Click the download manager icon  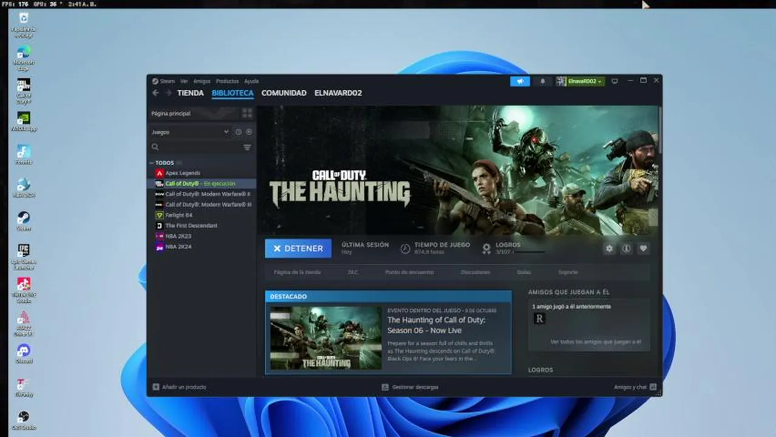click(385, 387)
